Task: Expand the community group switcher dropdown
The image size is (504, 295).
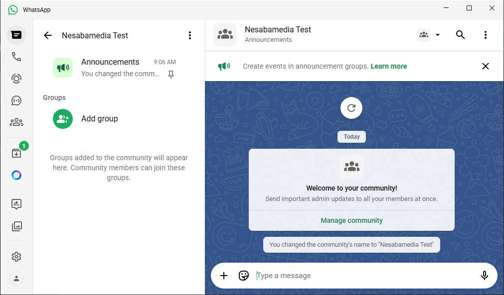Action: (x=429, y=35)
